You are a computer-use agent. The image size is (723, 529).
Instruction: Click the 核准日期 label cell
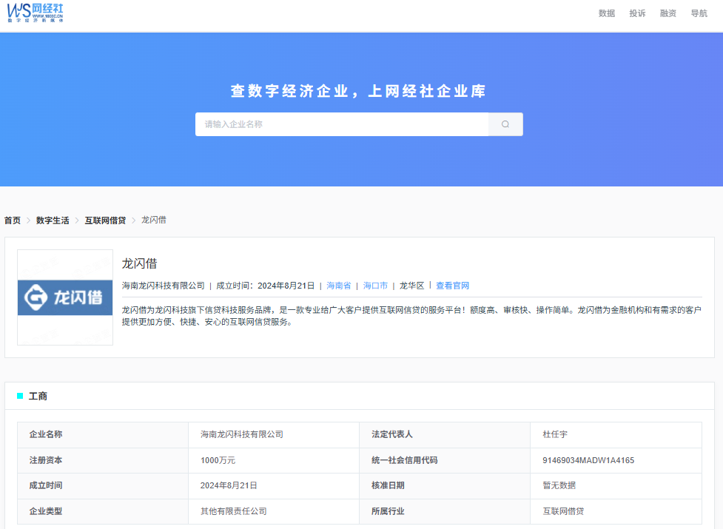click(x=445, y=485)
